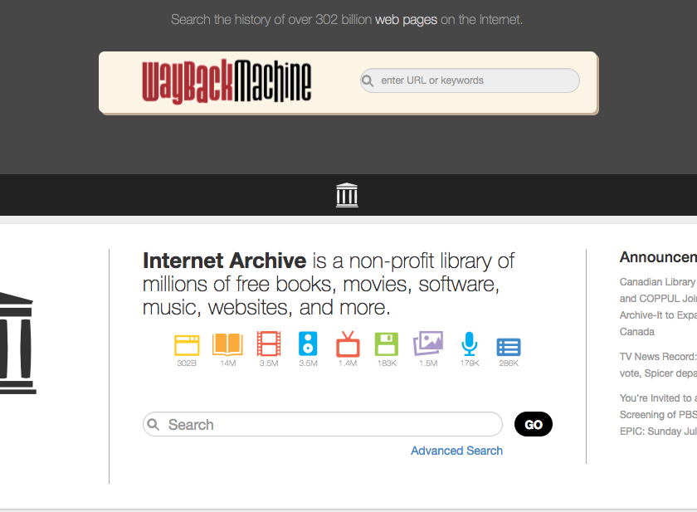Open the Canadian Library announcement link
The image size is (697, 512).
point(658,307)
